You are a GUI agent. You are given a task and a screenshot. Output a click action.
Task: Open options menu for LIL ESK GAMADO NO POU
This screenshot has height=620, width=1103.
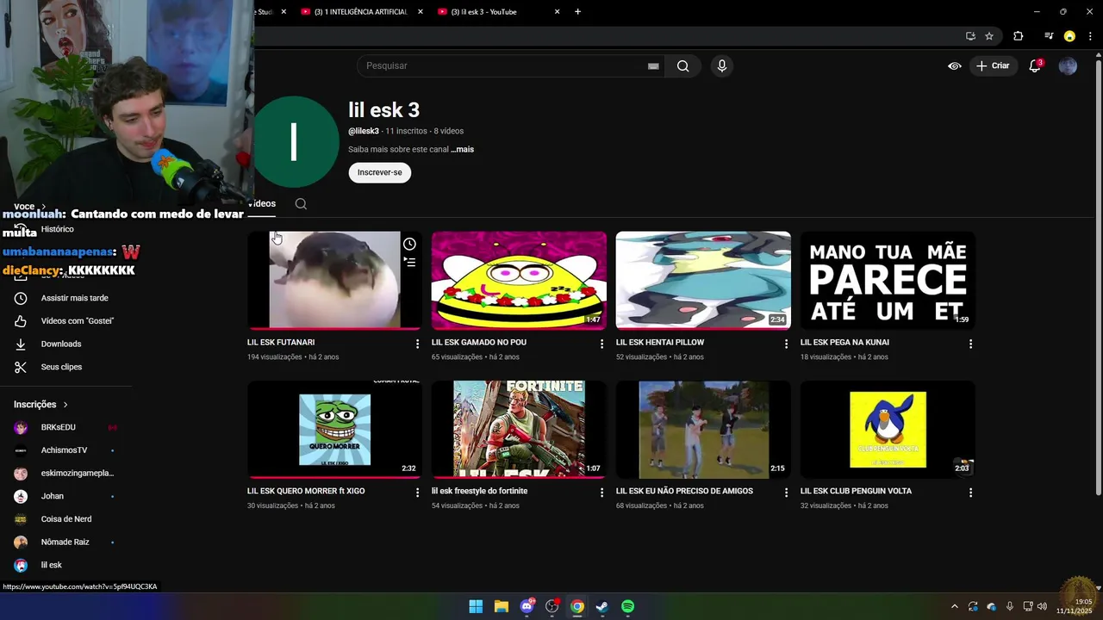tap(601, 344)
